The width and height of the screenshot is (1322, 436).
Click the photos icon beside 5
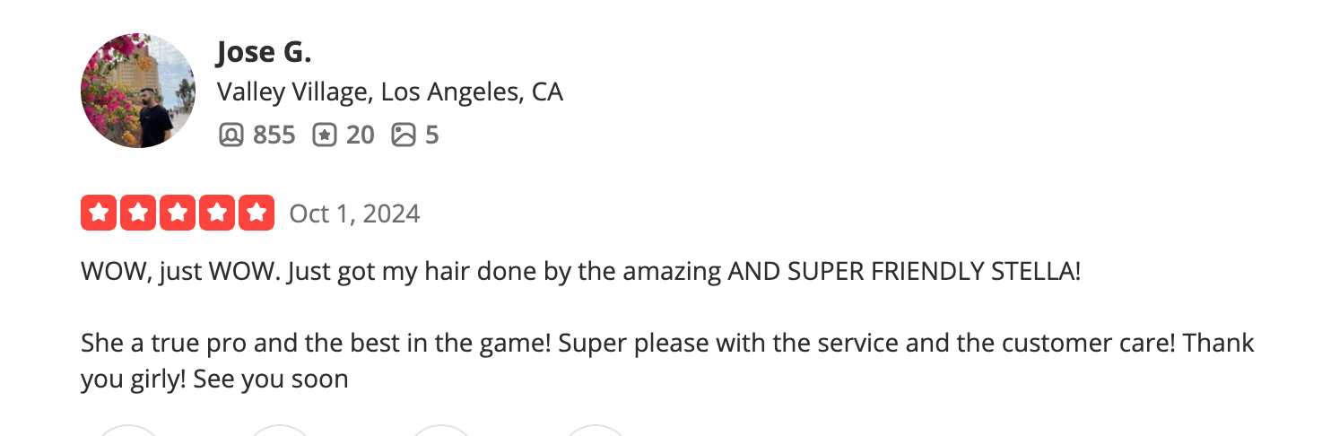404,135
